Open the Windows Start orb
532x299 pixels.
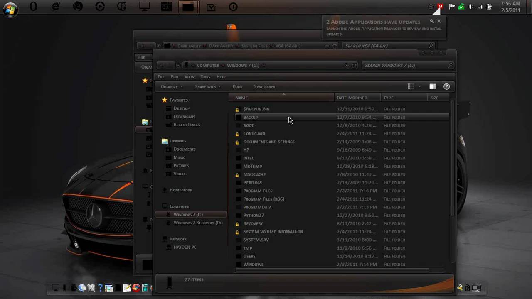click(10, 8)
